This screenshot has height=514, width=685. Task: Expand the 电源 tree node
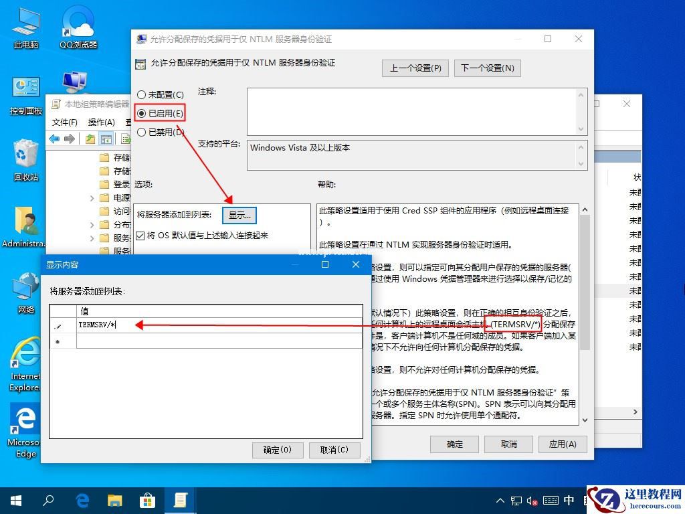pos(92,197)
